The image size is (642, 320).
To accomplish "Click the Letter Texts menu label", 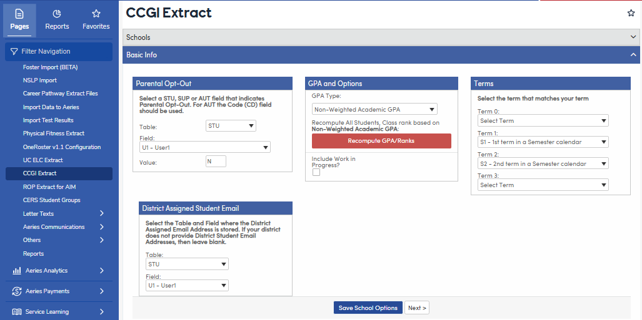I will coord(38,214).
